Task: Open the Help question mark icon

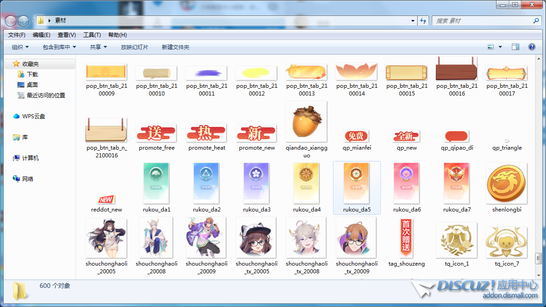Action: [531, 47]
